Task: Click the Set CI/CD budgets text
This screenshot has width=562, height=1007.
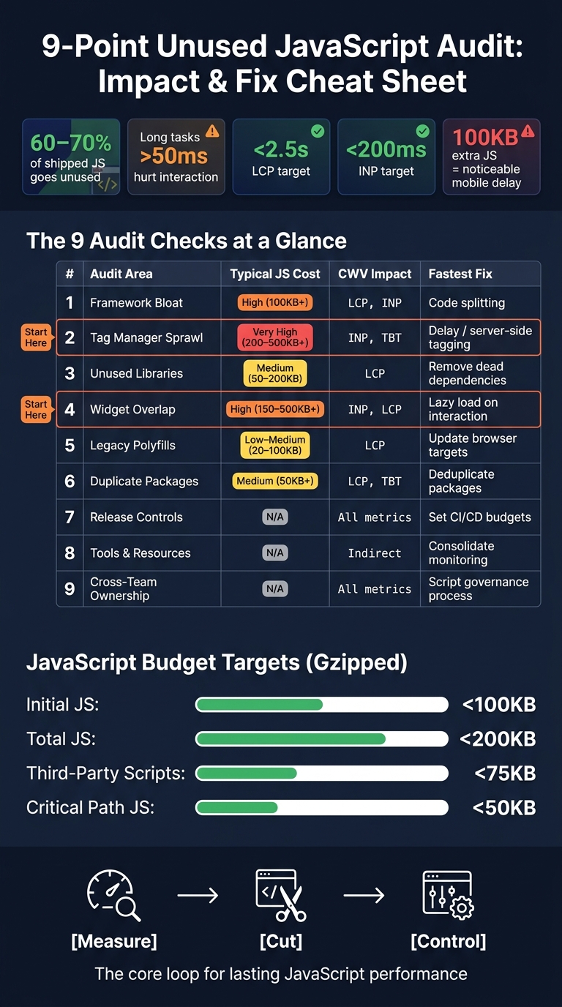Action: tap(480, 517)
